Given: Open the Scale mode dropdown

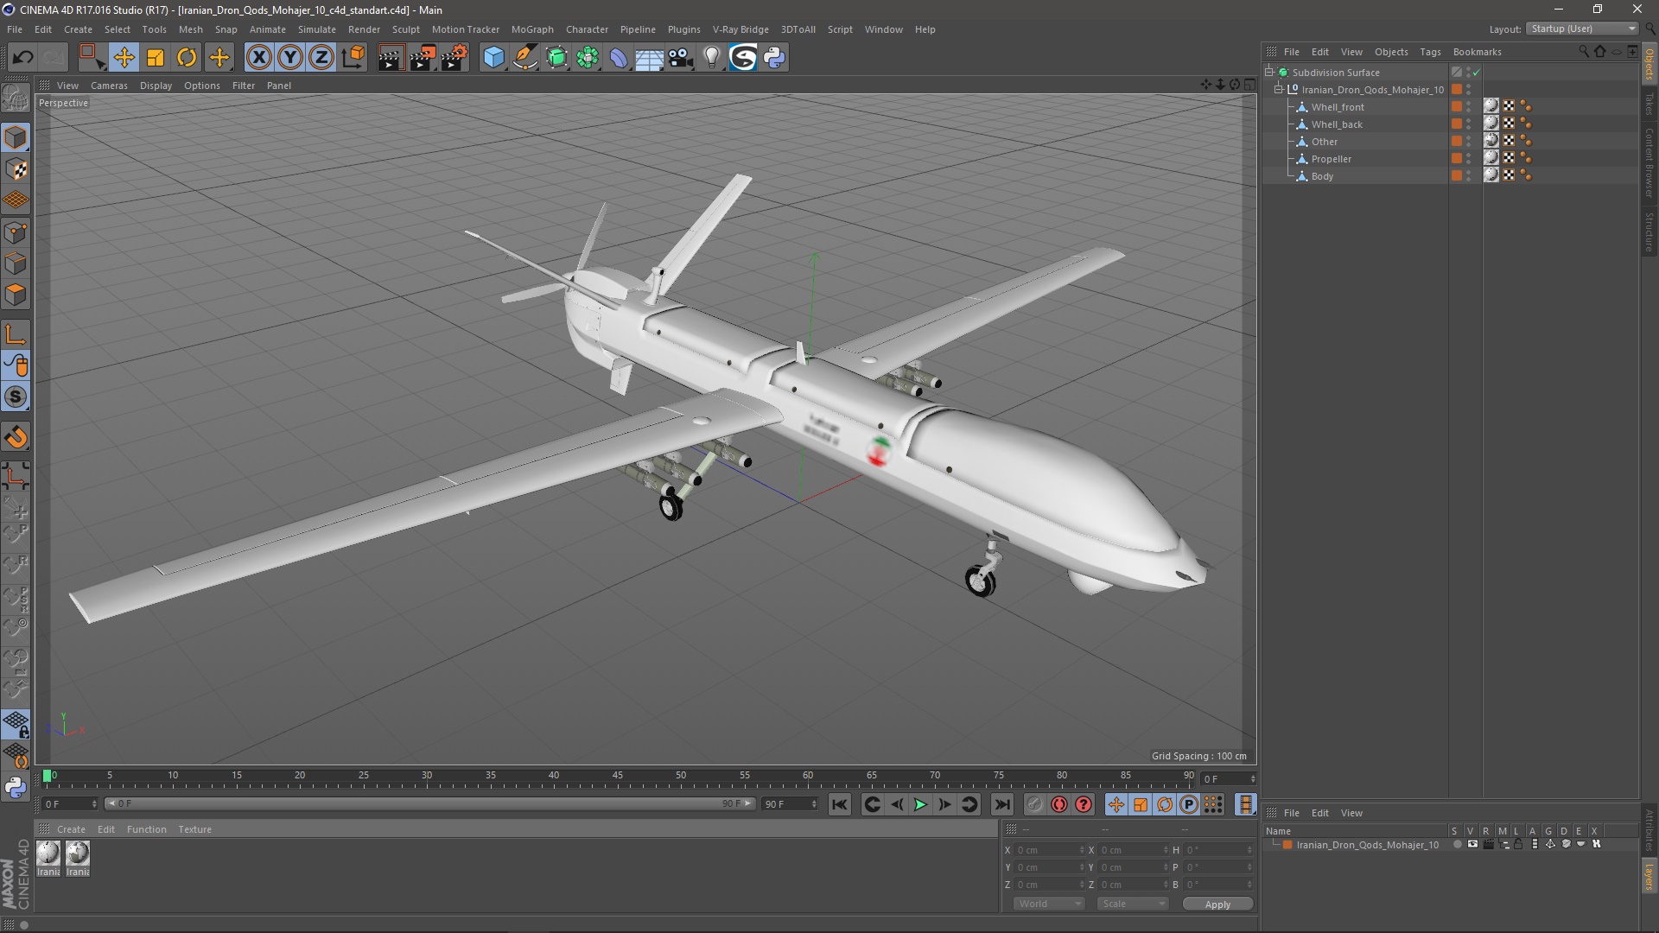Looking at the screenshot, I should [x=1132, y=904].
